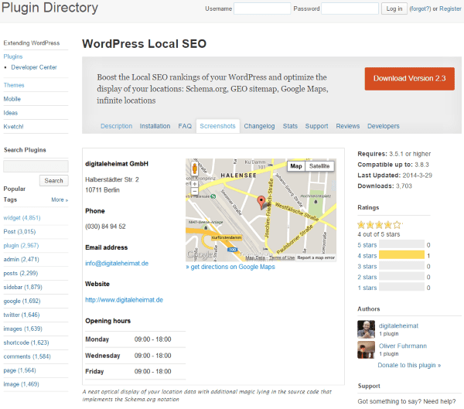Filter reviews by 5 stars
This screenshot has height=409, width=464.
coord(367,245)
